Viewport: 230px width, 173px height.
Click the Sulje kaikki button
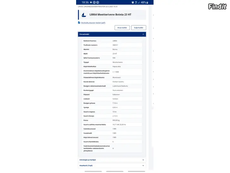click(138, 28)
